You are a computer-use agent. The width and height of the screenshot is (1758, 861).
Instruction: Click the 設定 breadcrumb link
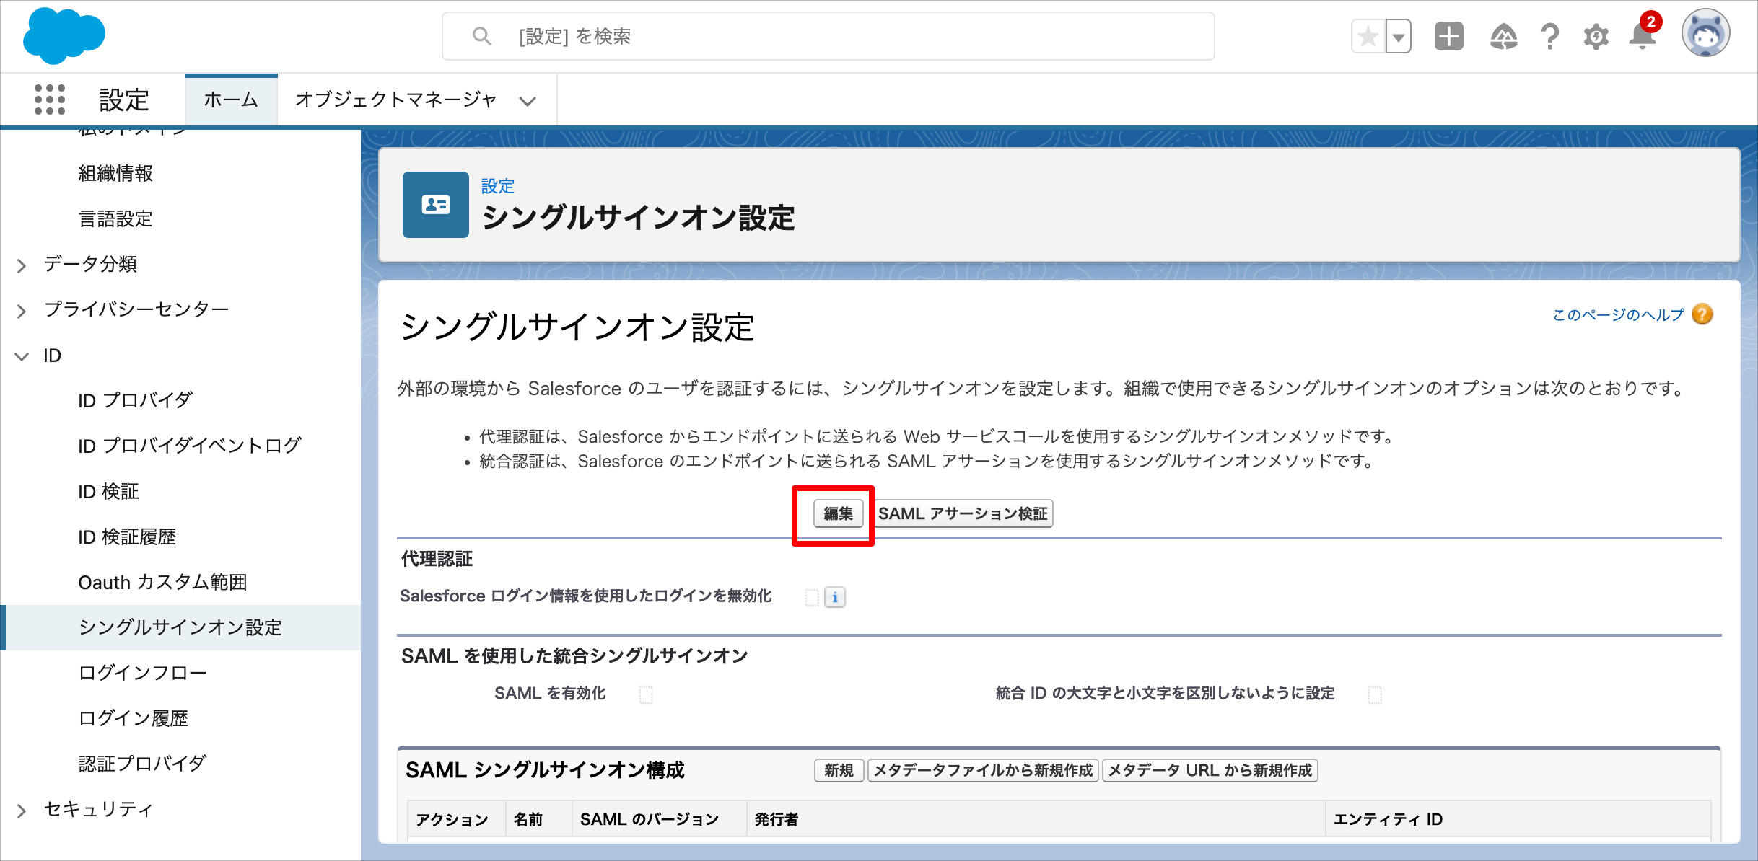498,186
